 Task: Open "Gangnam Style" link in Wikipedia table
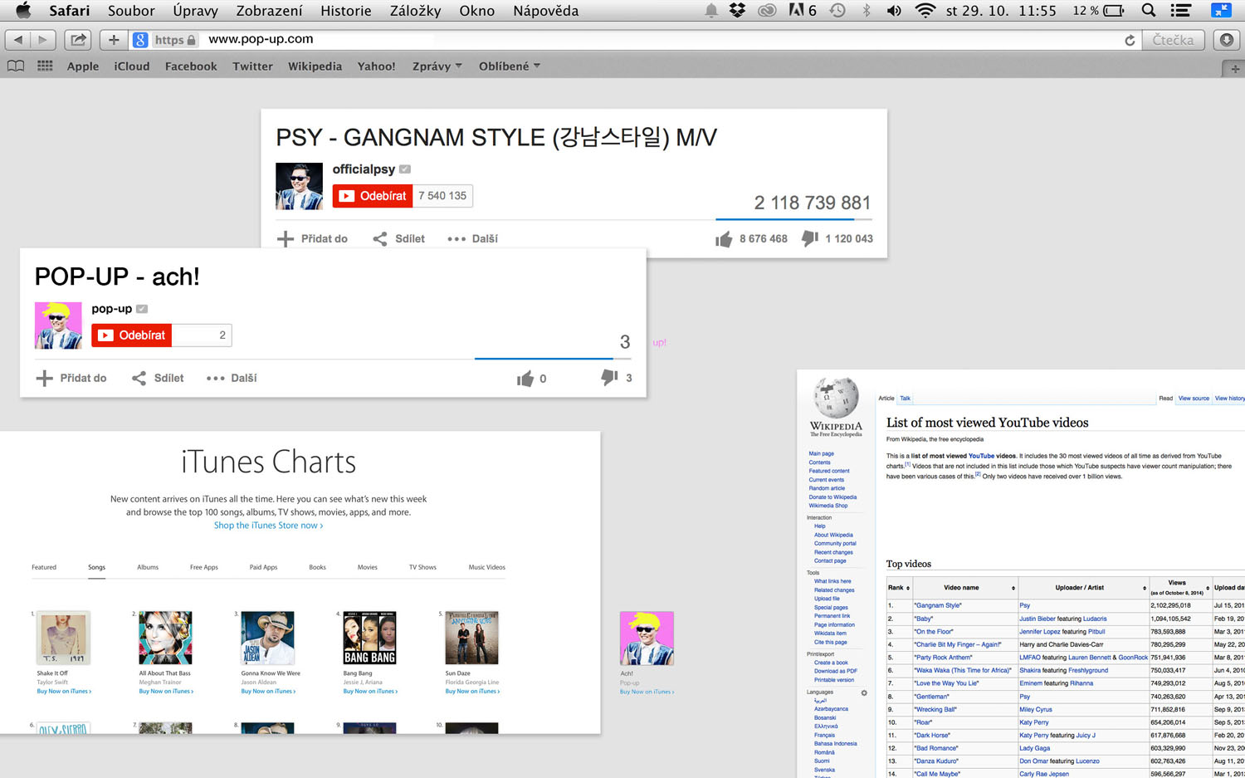point(938,605)
